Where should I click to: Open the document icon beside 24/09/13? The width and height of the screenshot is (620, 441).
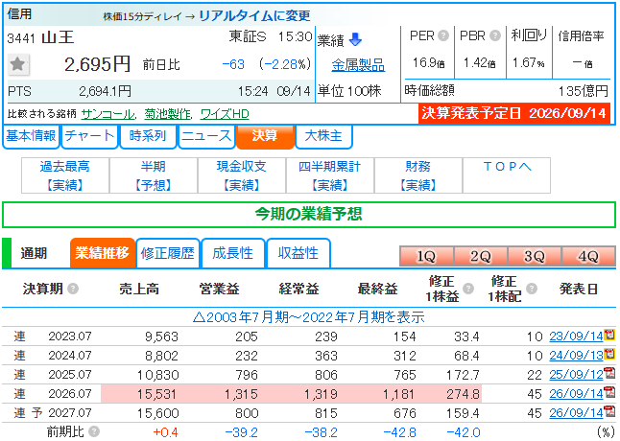[610, 354]
